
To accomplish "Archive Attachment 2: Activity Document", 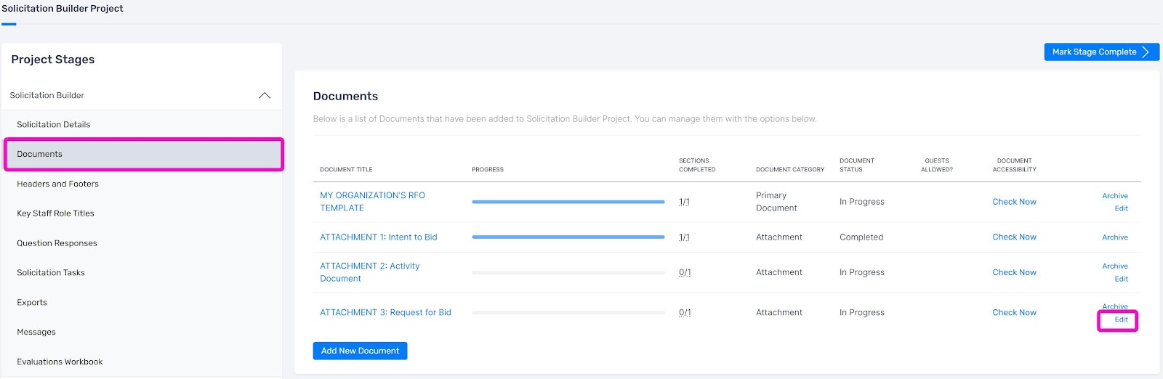I will (1115, 266).
